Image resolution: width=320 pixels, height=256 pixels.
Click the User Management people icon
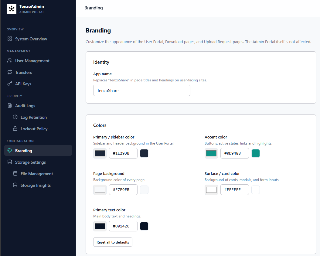(x=10, y=60)
